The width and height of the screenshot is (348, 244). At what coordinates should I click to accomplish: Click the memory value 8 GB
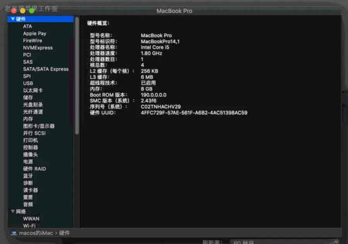pos(147,89)
